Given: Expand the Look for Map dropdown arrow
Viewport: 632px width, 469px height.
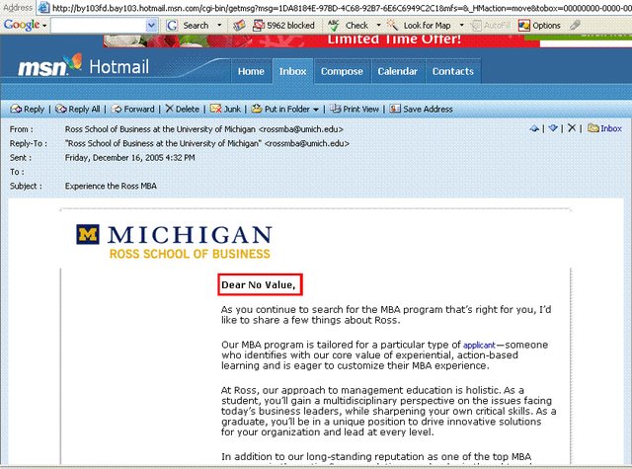Looking at the screenshot, I should coord(461,26).
